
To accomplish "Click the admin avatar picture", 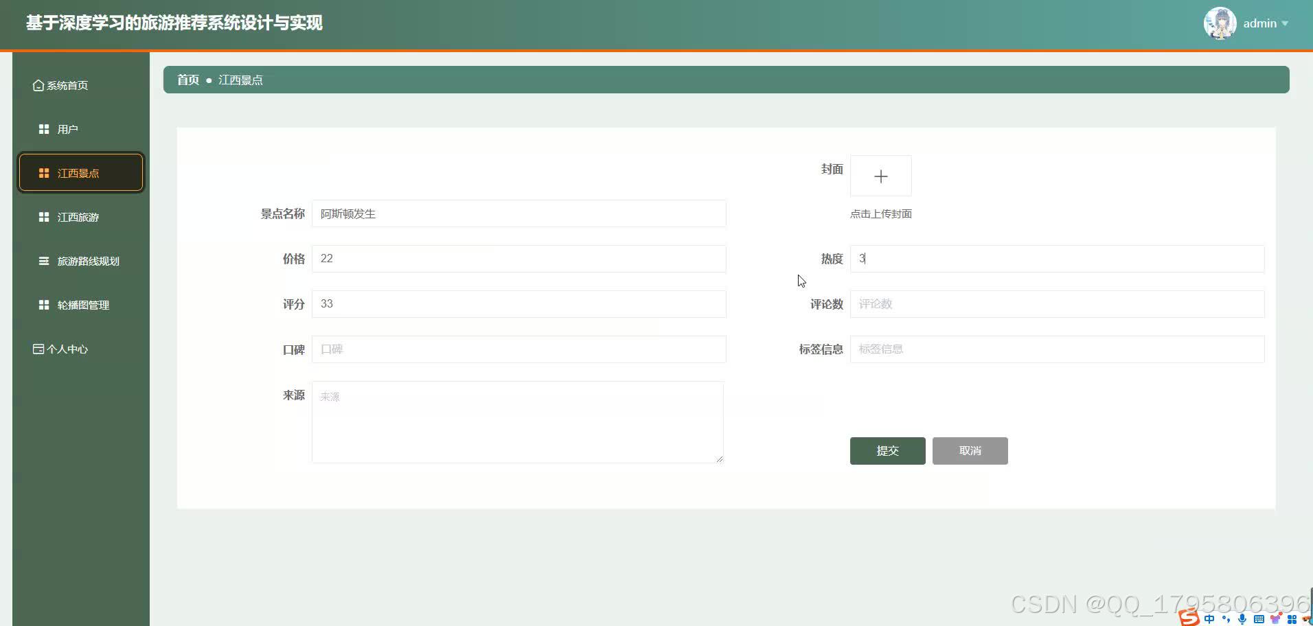I will (1220, 23).
